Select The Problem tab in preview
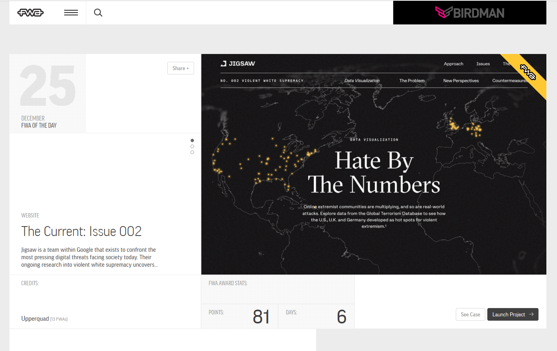557x351 pixels. [412, 80]
